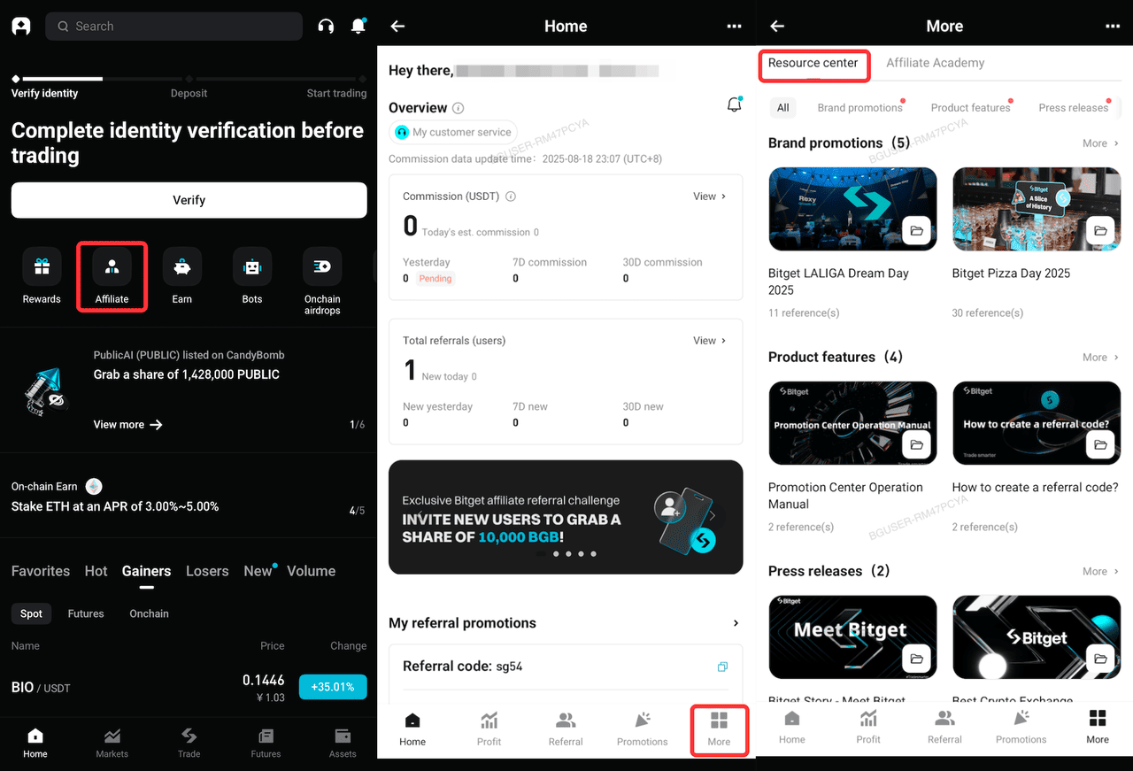1133x771 pixels.
Task: Tap the Bitget profile avatar icon
Action: (21, 27)
